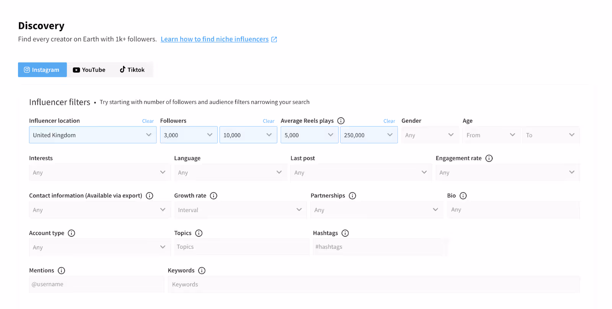Open the Reels plays minimum 5,000 dropdown
This screenshot has width=612, height=309.
[x=309, y=135]
